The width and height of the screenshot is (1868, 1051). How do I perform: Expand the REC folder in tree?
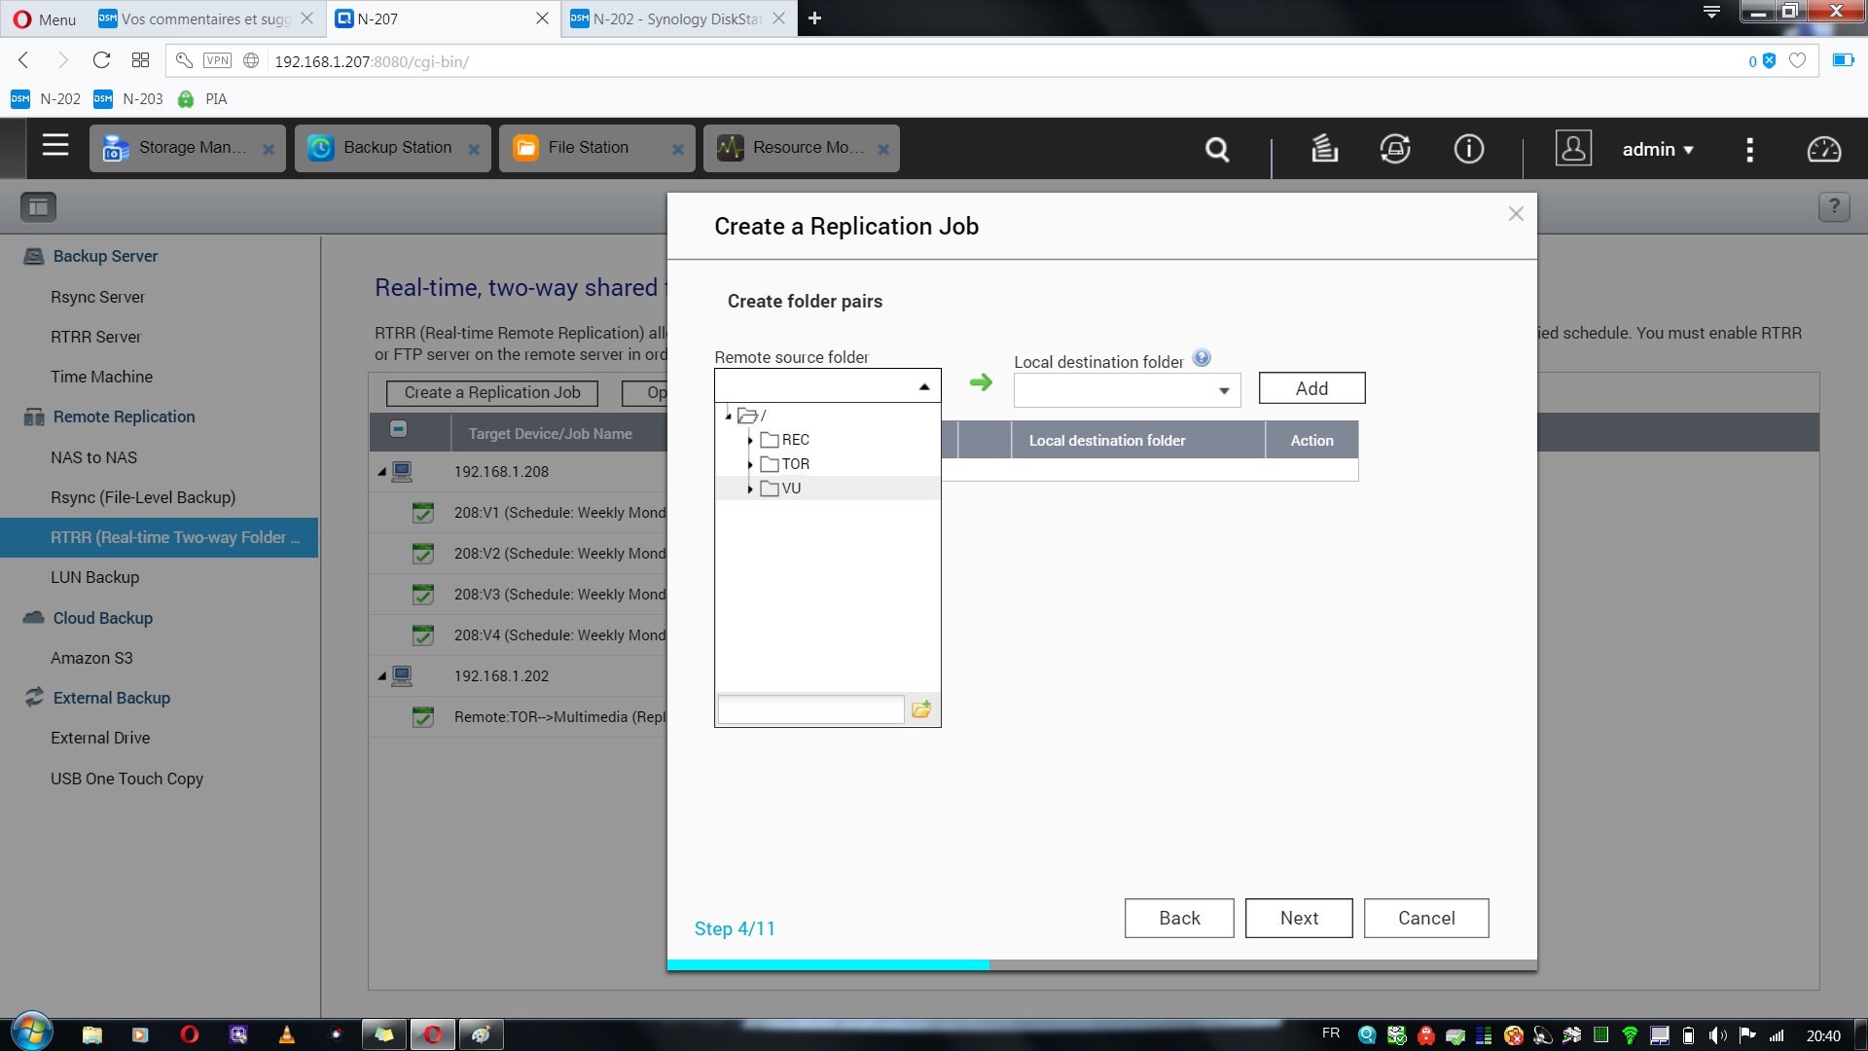[750, 441]
